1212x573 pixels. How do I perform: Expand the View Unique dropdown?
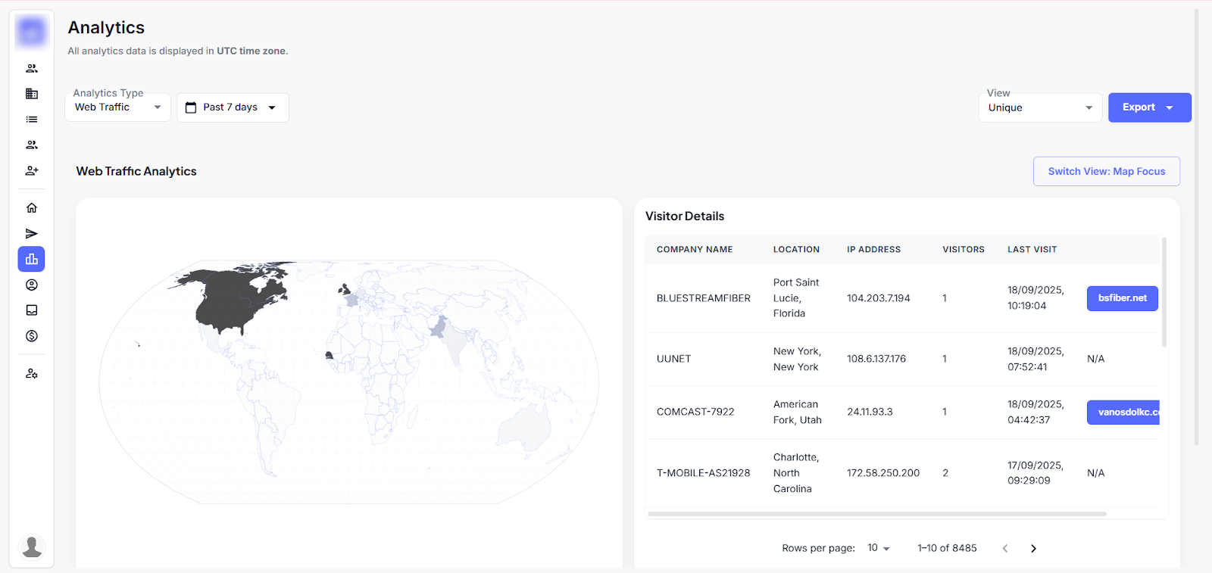click(1039, 107)
